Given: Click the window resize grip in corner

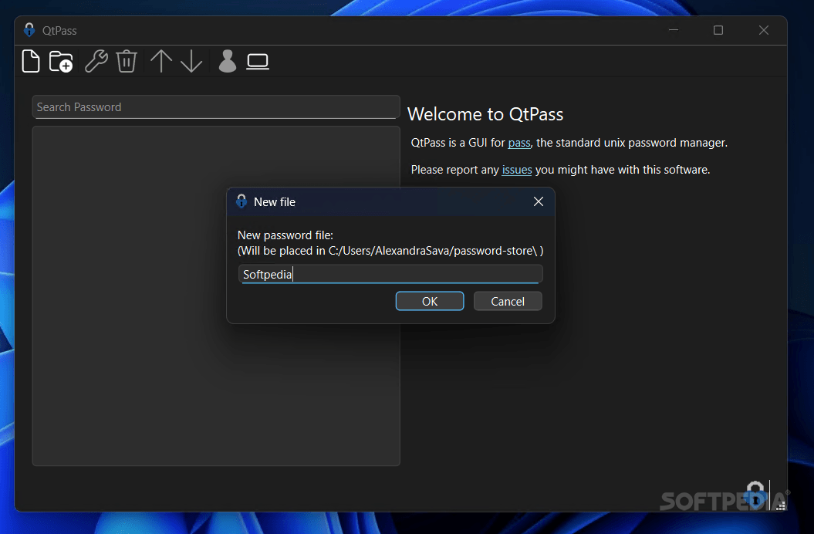Looking at the screenshot, I should click(x=780, y=506).
